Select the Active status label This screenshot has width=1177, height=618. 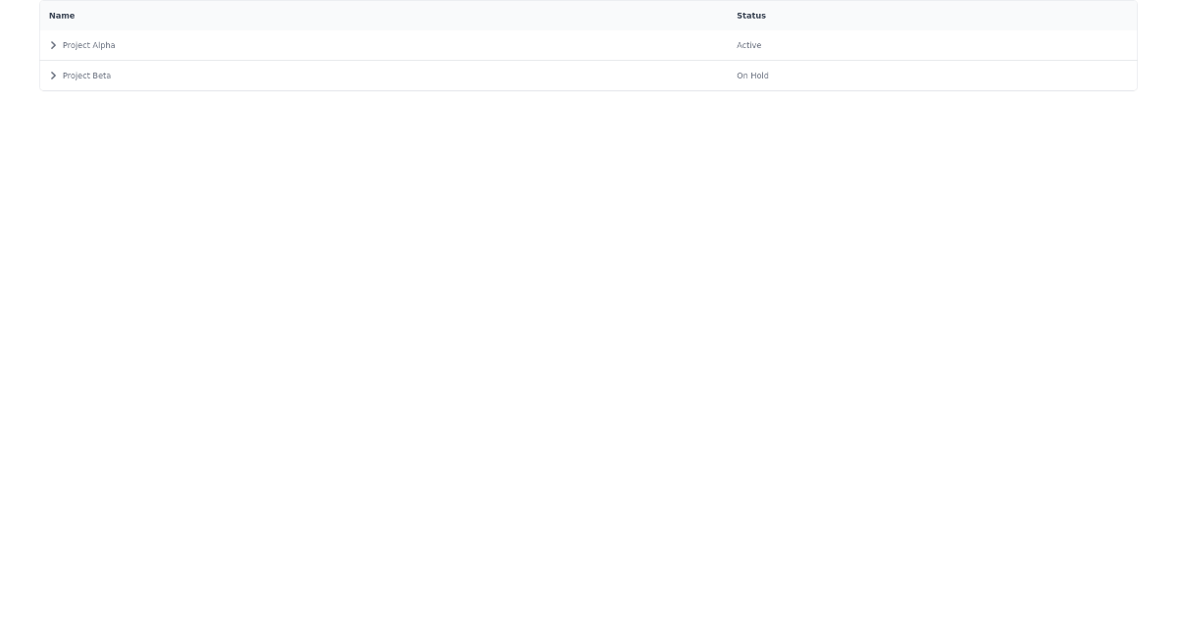748,45
